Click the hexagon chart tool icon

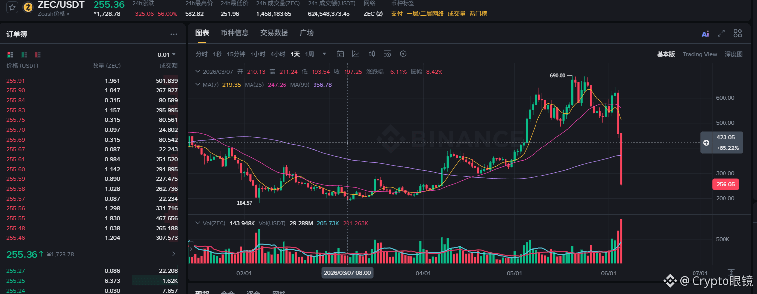tap(403, 54)
